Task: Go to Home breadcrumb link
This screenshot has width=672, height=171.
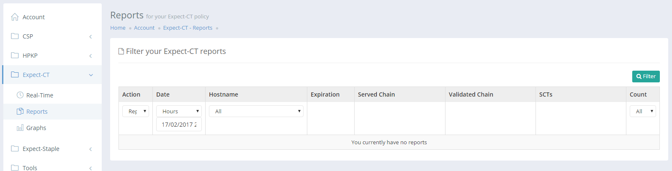Action: (x=118, y=28)
